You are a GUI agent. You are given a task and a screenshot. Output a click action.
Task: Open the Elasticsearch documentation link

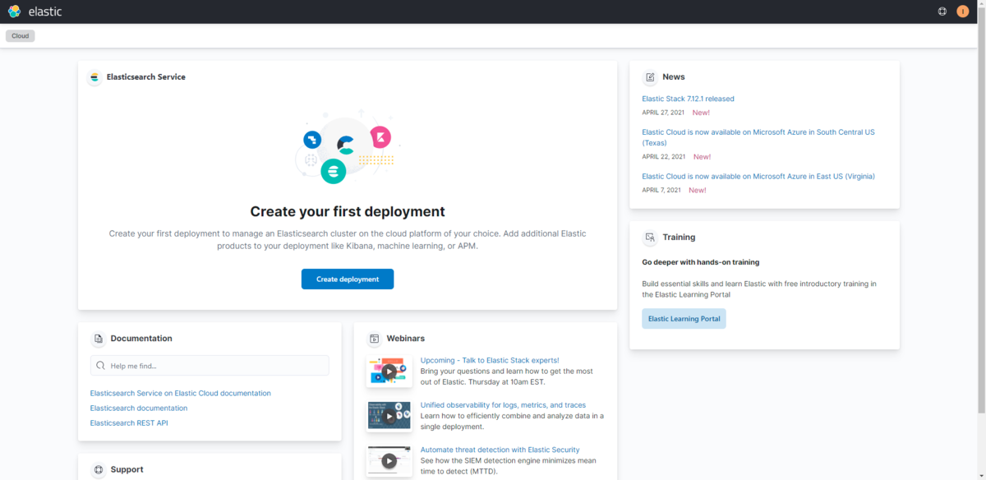138,408
